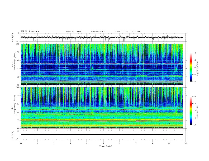
Task: Click the 'ch.3(V)' waveform axis label
Action: tap(12, 135)
